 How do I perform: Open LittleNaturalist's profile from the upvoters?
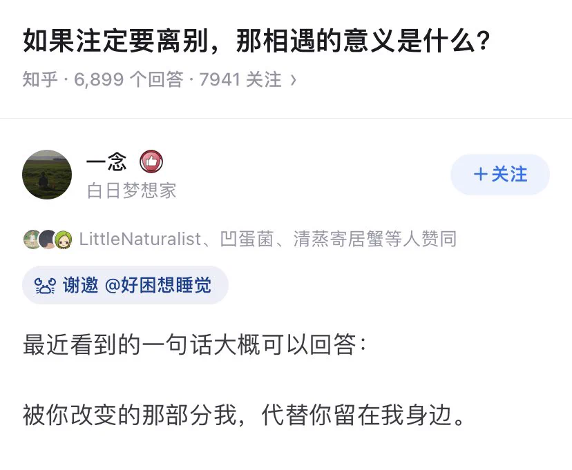(140, 239)
